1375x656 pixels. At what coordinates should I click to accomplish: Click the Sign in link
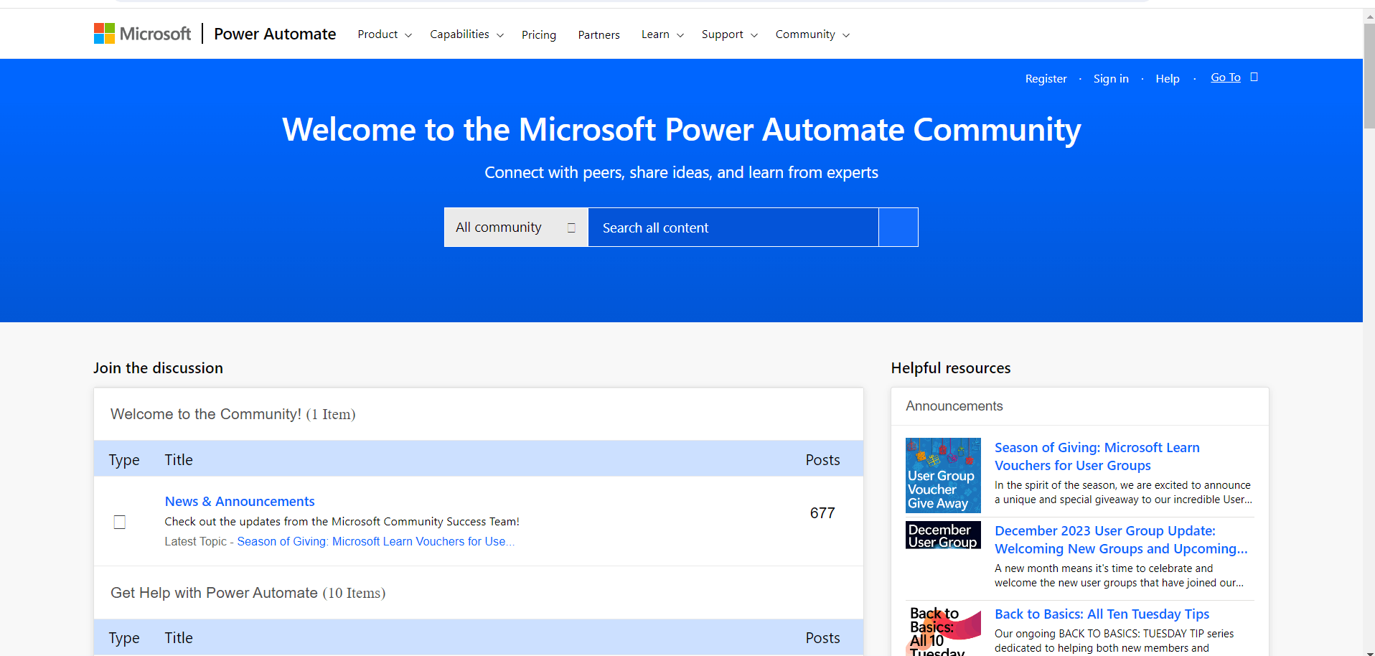click(x=1111, y=79)
